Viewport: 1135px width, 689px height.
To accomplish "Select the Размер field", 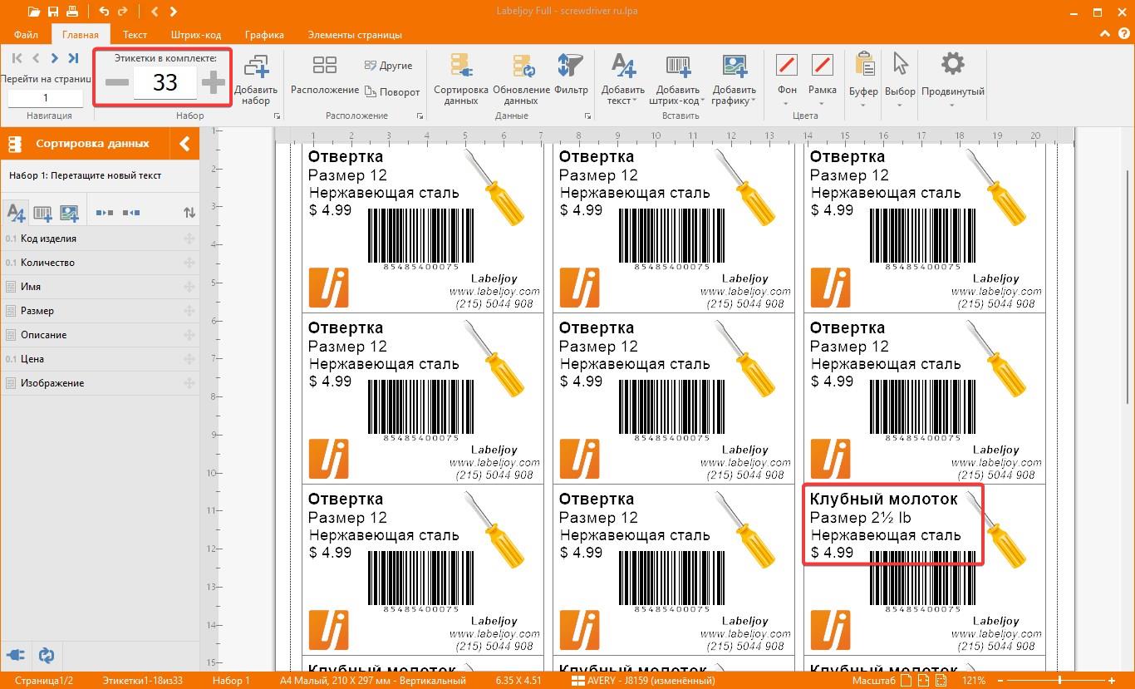I will pos(100,311).
